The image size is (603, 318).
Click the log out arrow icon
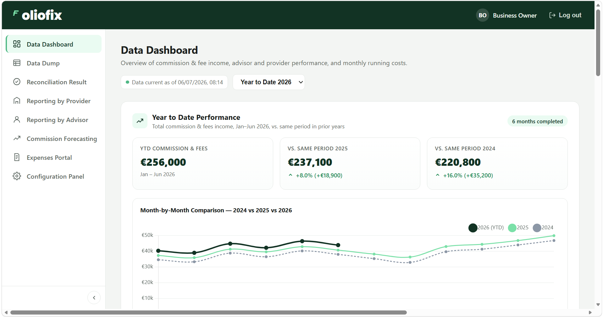coord(552,15)
